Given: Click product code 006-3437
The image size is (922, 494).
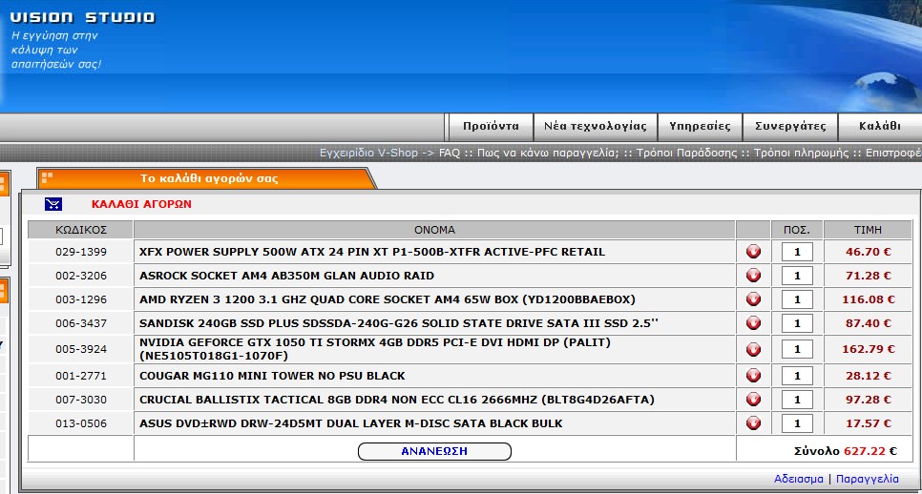Looking at the screenshot, I should click(x=81, y=323).
